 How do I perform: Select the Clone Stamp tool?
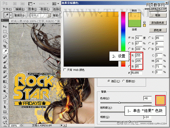click(x=5, y=67)
